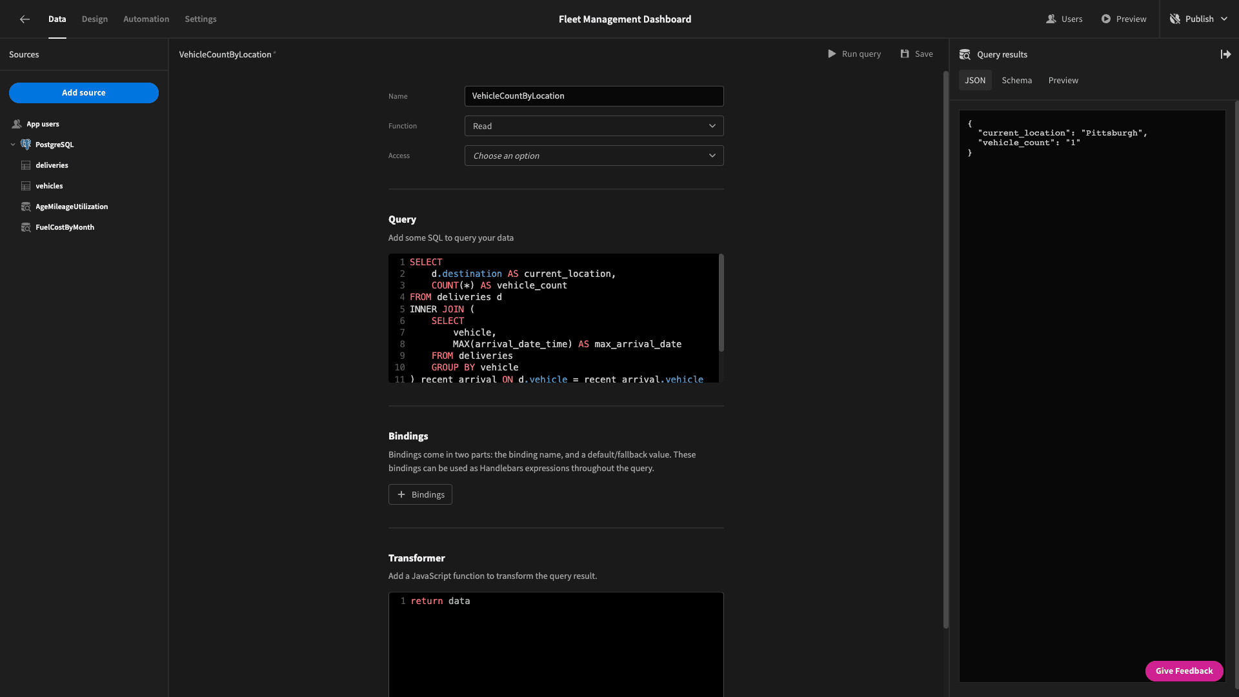
Task: Switch to the Automation tab
Action: 146,19
